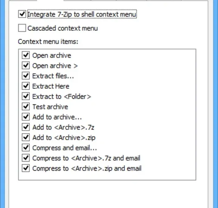This screenshot has width=218, height=208.
Task: Enable the Cascaded context menu checkbox
Action: [22, 28]
